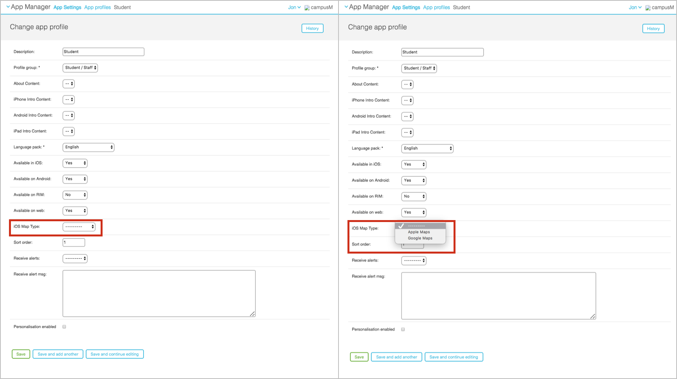Click the Description field in right panel
677x379 pixels.
pos(442,52)
